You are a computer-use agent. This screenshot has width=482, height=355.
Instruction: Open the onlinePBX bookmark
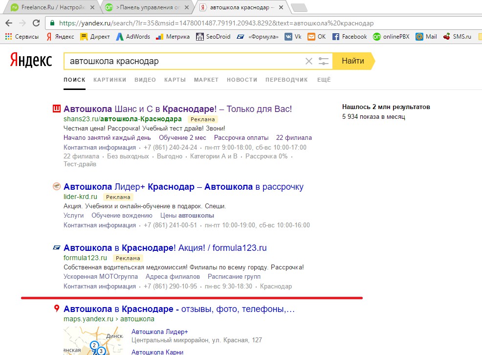click(x=391, y=37)
